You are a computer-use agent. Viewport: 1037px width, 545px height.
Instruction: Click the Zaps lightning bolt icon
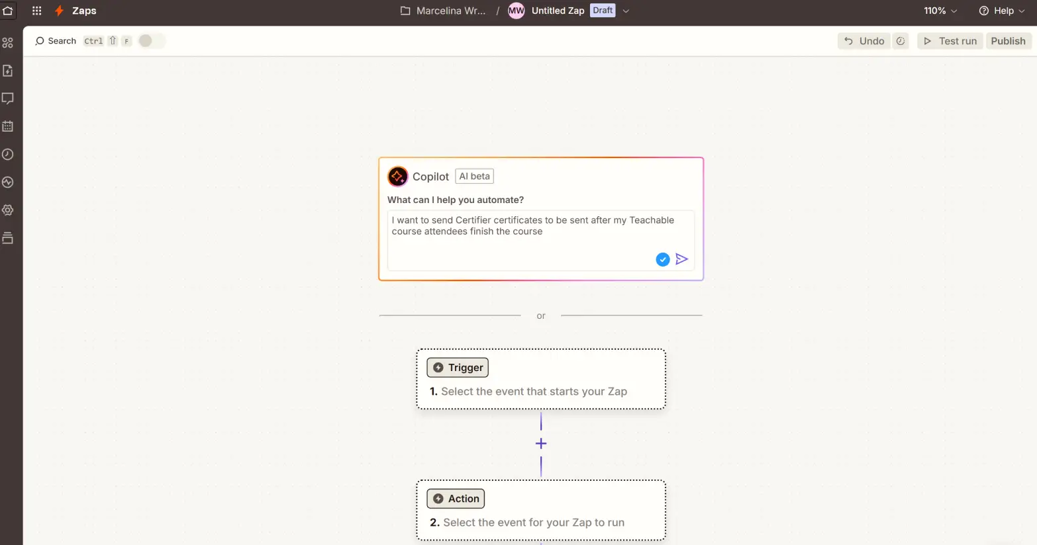click(x=60, y=11)
